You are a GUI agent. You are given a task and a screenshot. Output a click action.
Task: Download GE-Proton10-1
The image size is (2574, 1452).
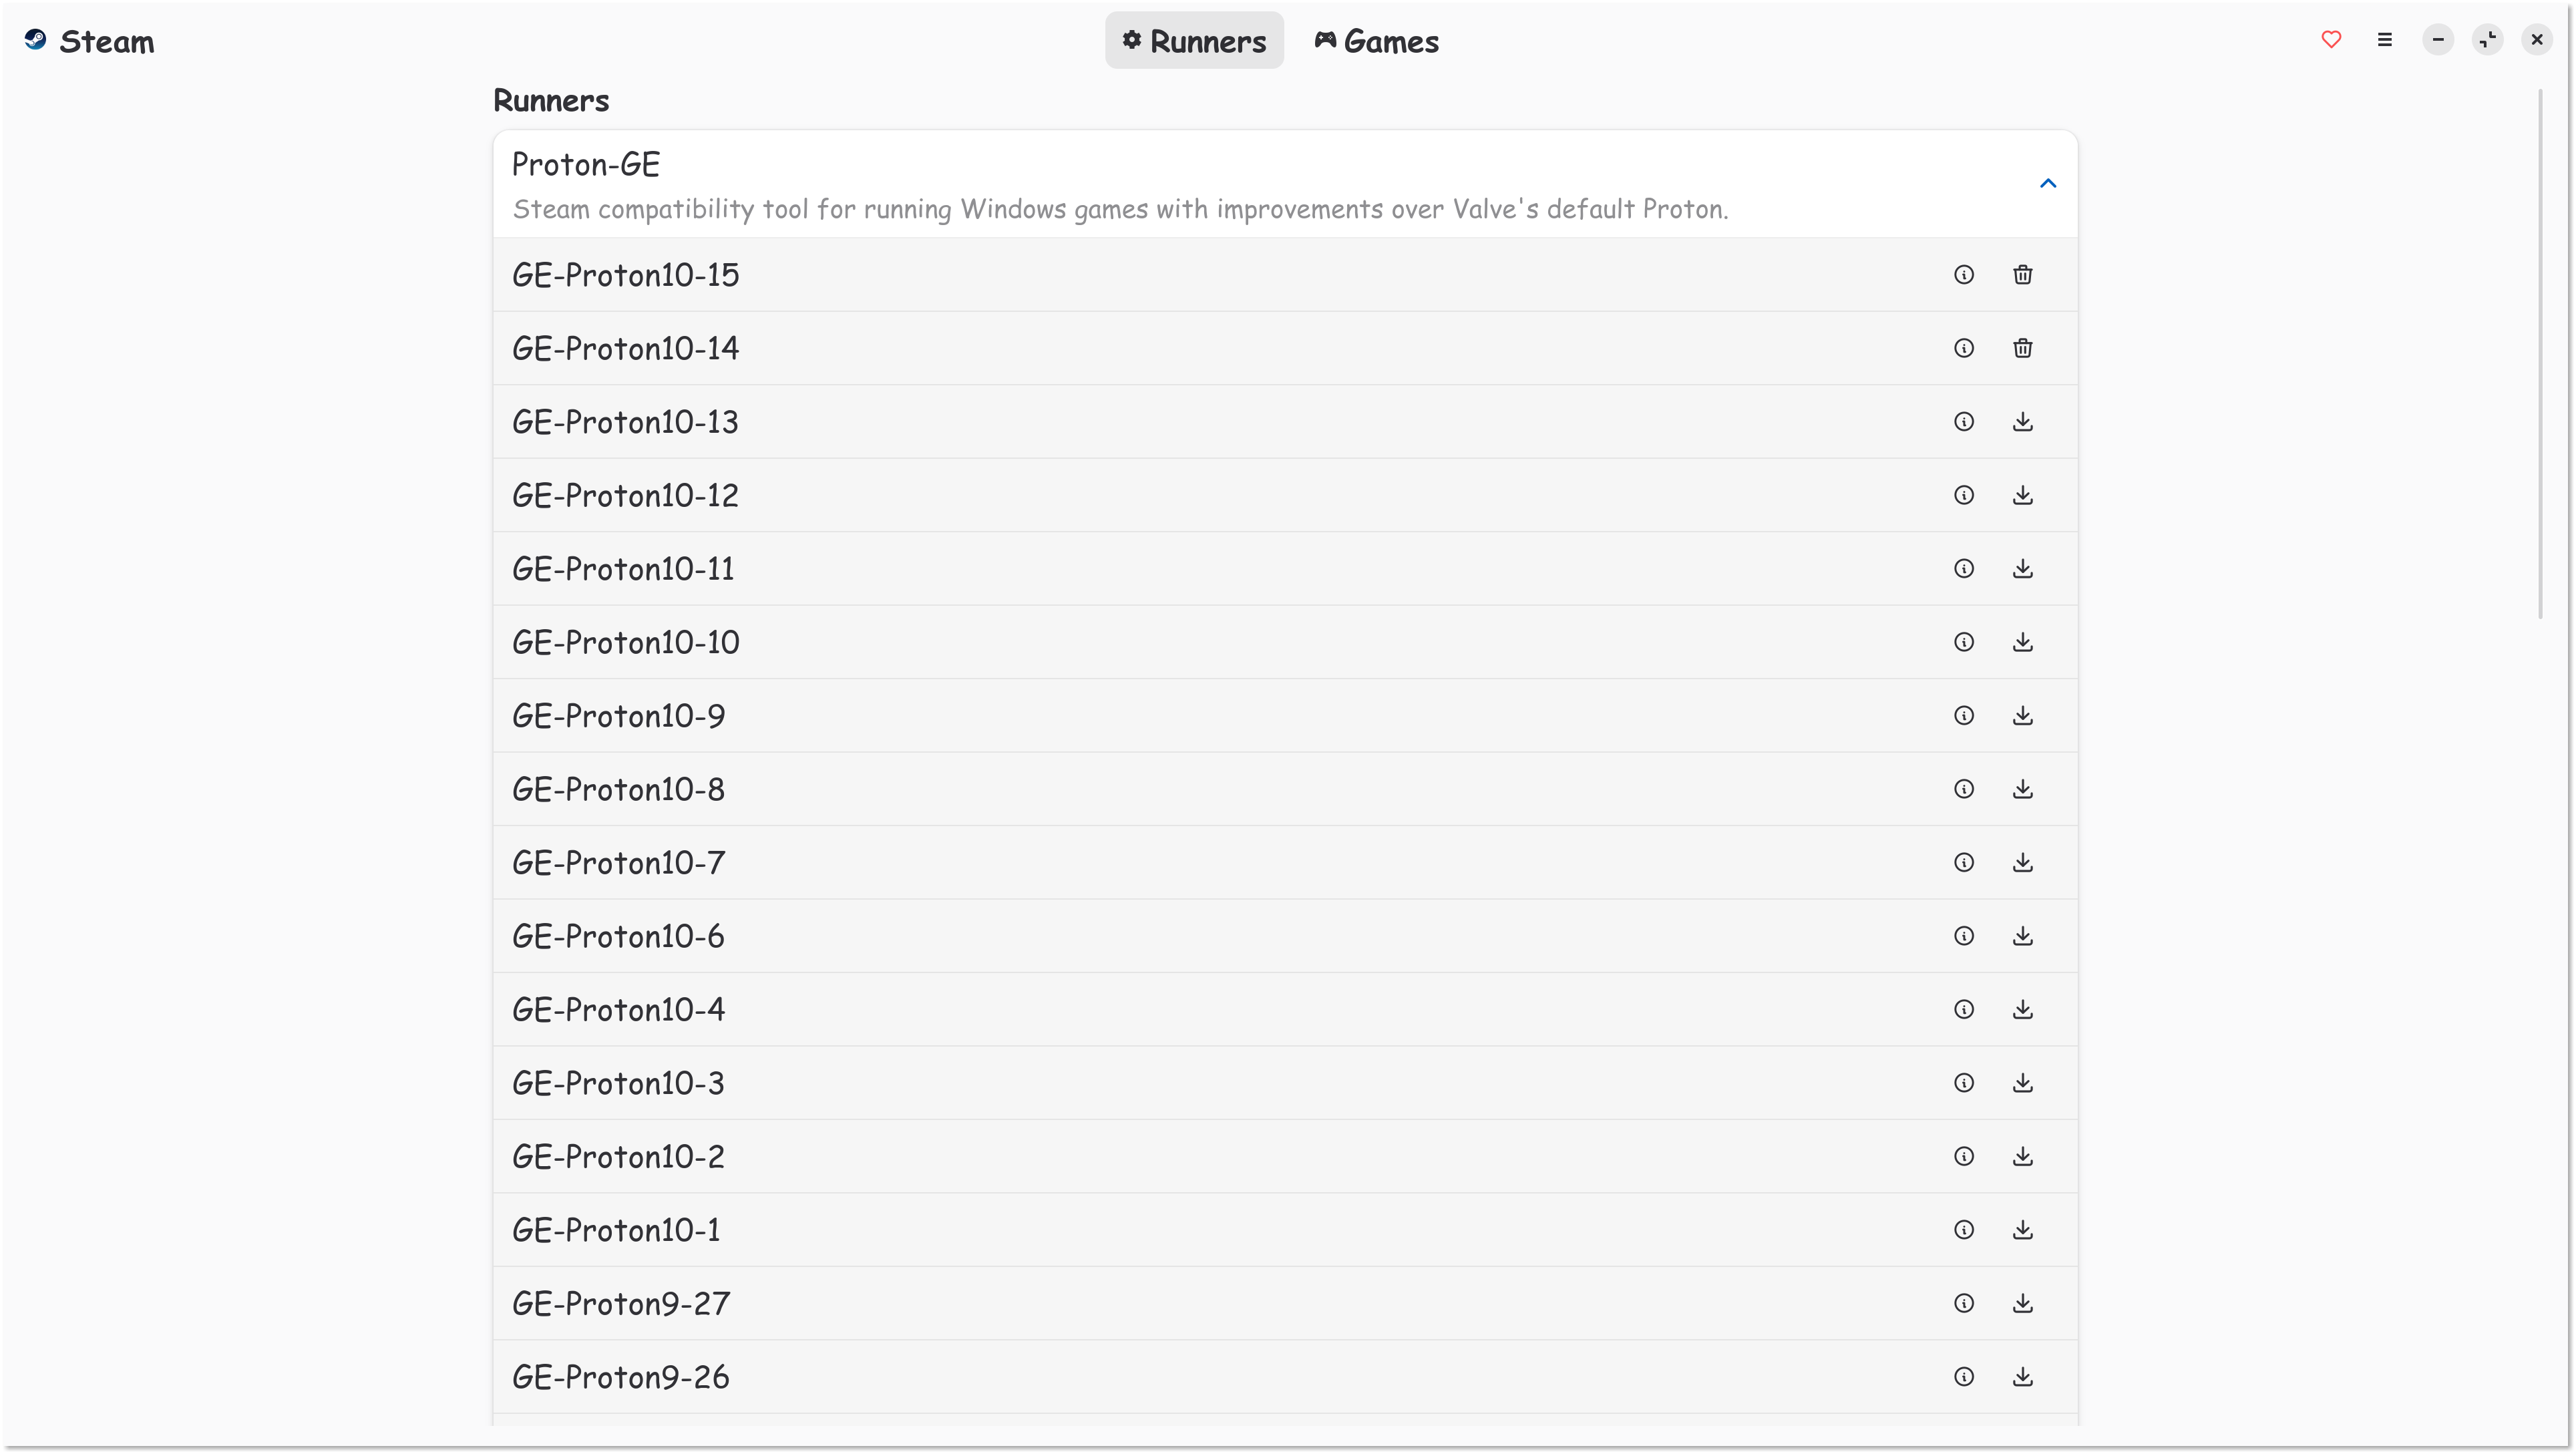tap(2022, 1229)
